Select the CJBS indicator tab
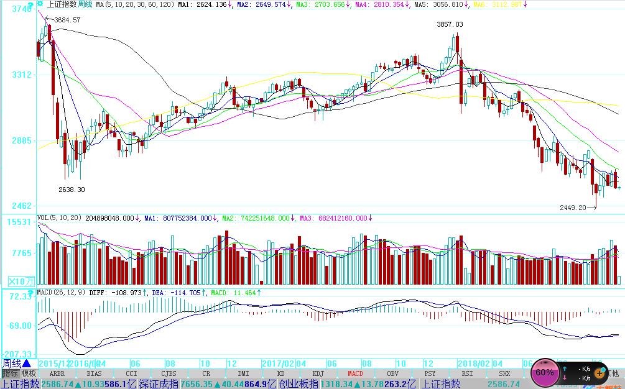 (x=169, y=374)
